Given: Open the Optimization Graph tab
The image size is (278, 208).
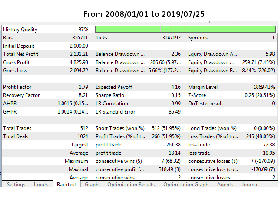Looking at the screenshot, I should (186, 185).
